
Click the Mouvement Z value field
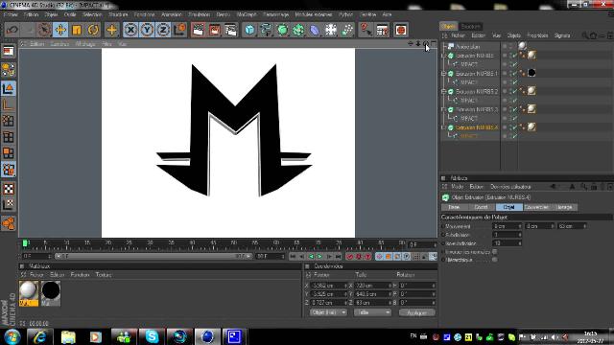point(572,226)
